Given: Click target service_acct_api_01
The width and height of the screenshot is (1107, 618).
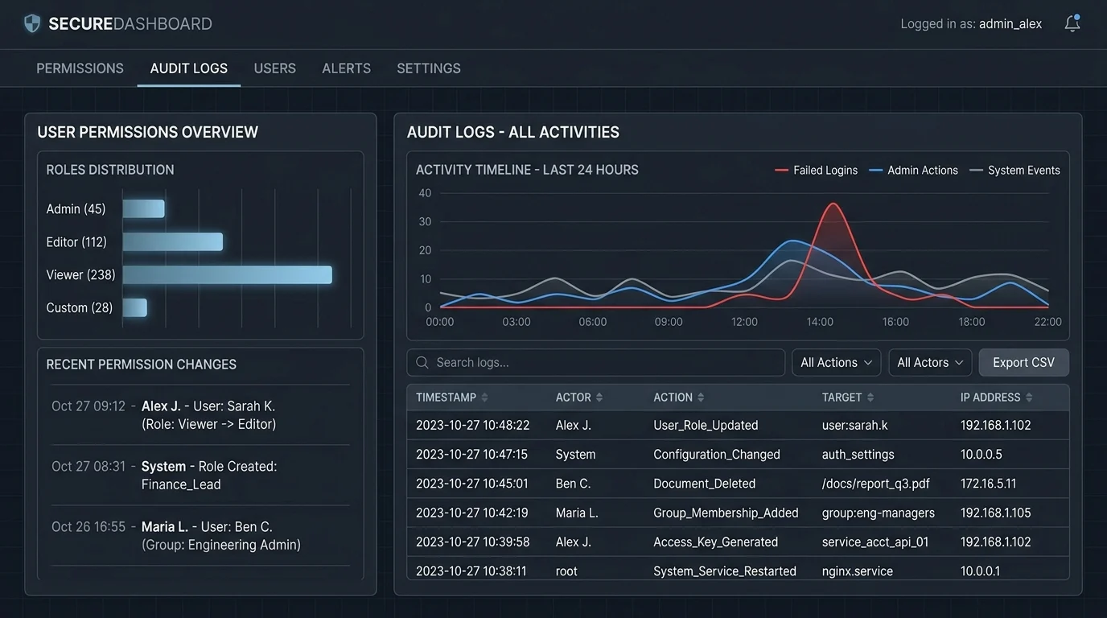Looking at the screenshot, I should coord(875,542).
